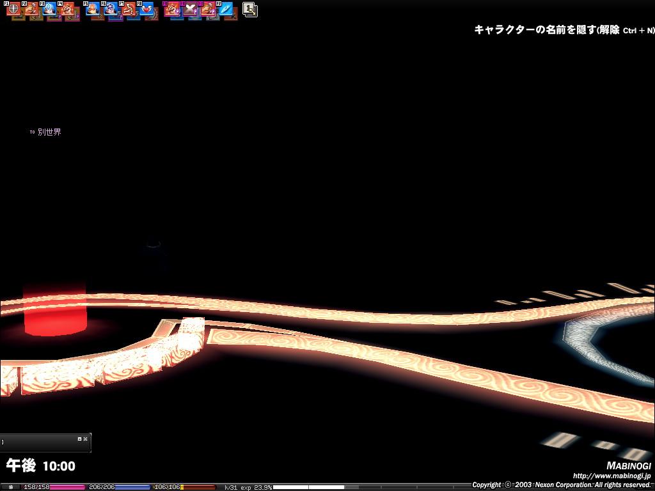Activate the F12 blue feather skill icon

coord(226,8)
